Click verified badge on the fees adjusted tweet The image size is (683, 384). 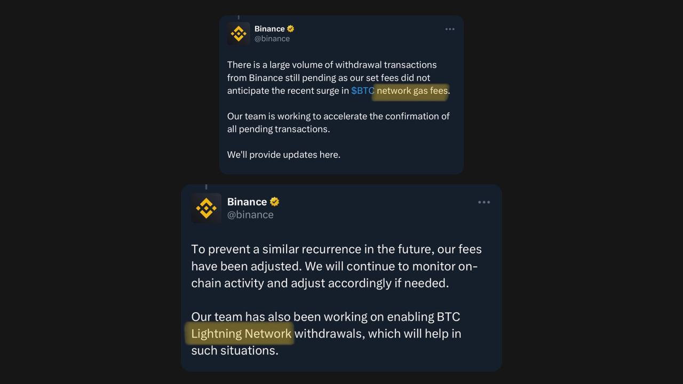[274, 202]
